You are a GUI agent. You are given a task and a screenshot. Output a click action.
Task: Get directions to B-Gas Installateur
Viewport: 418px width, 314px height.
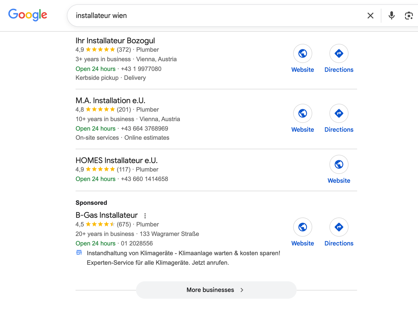[339, 227]
